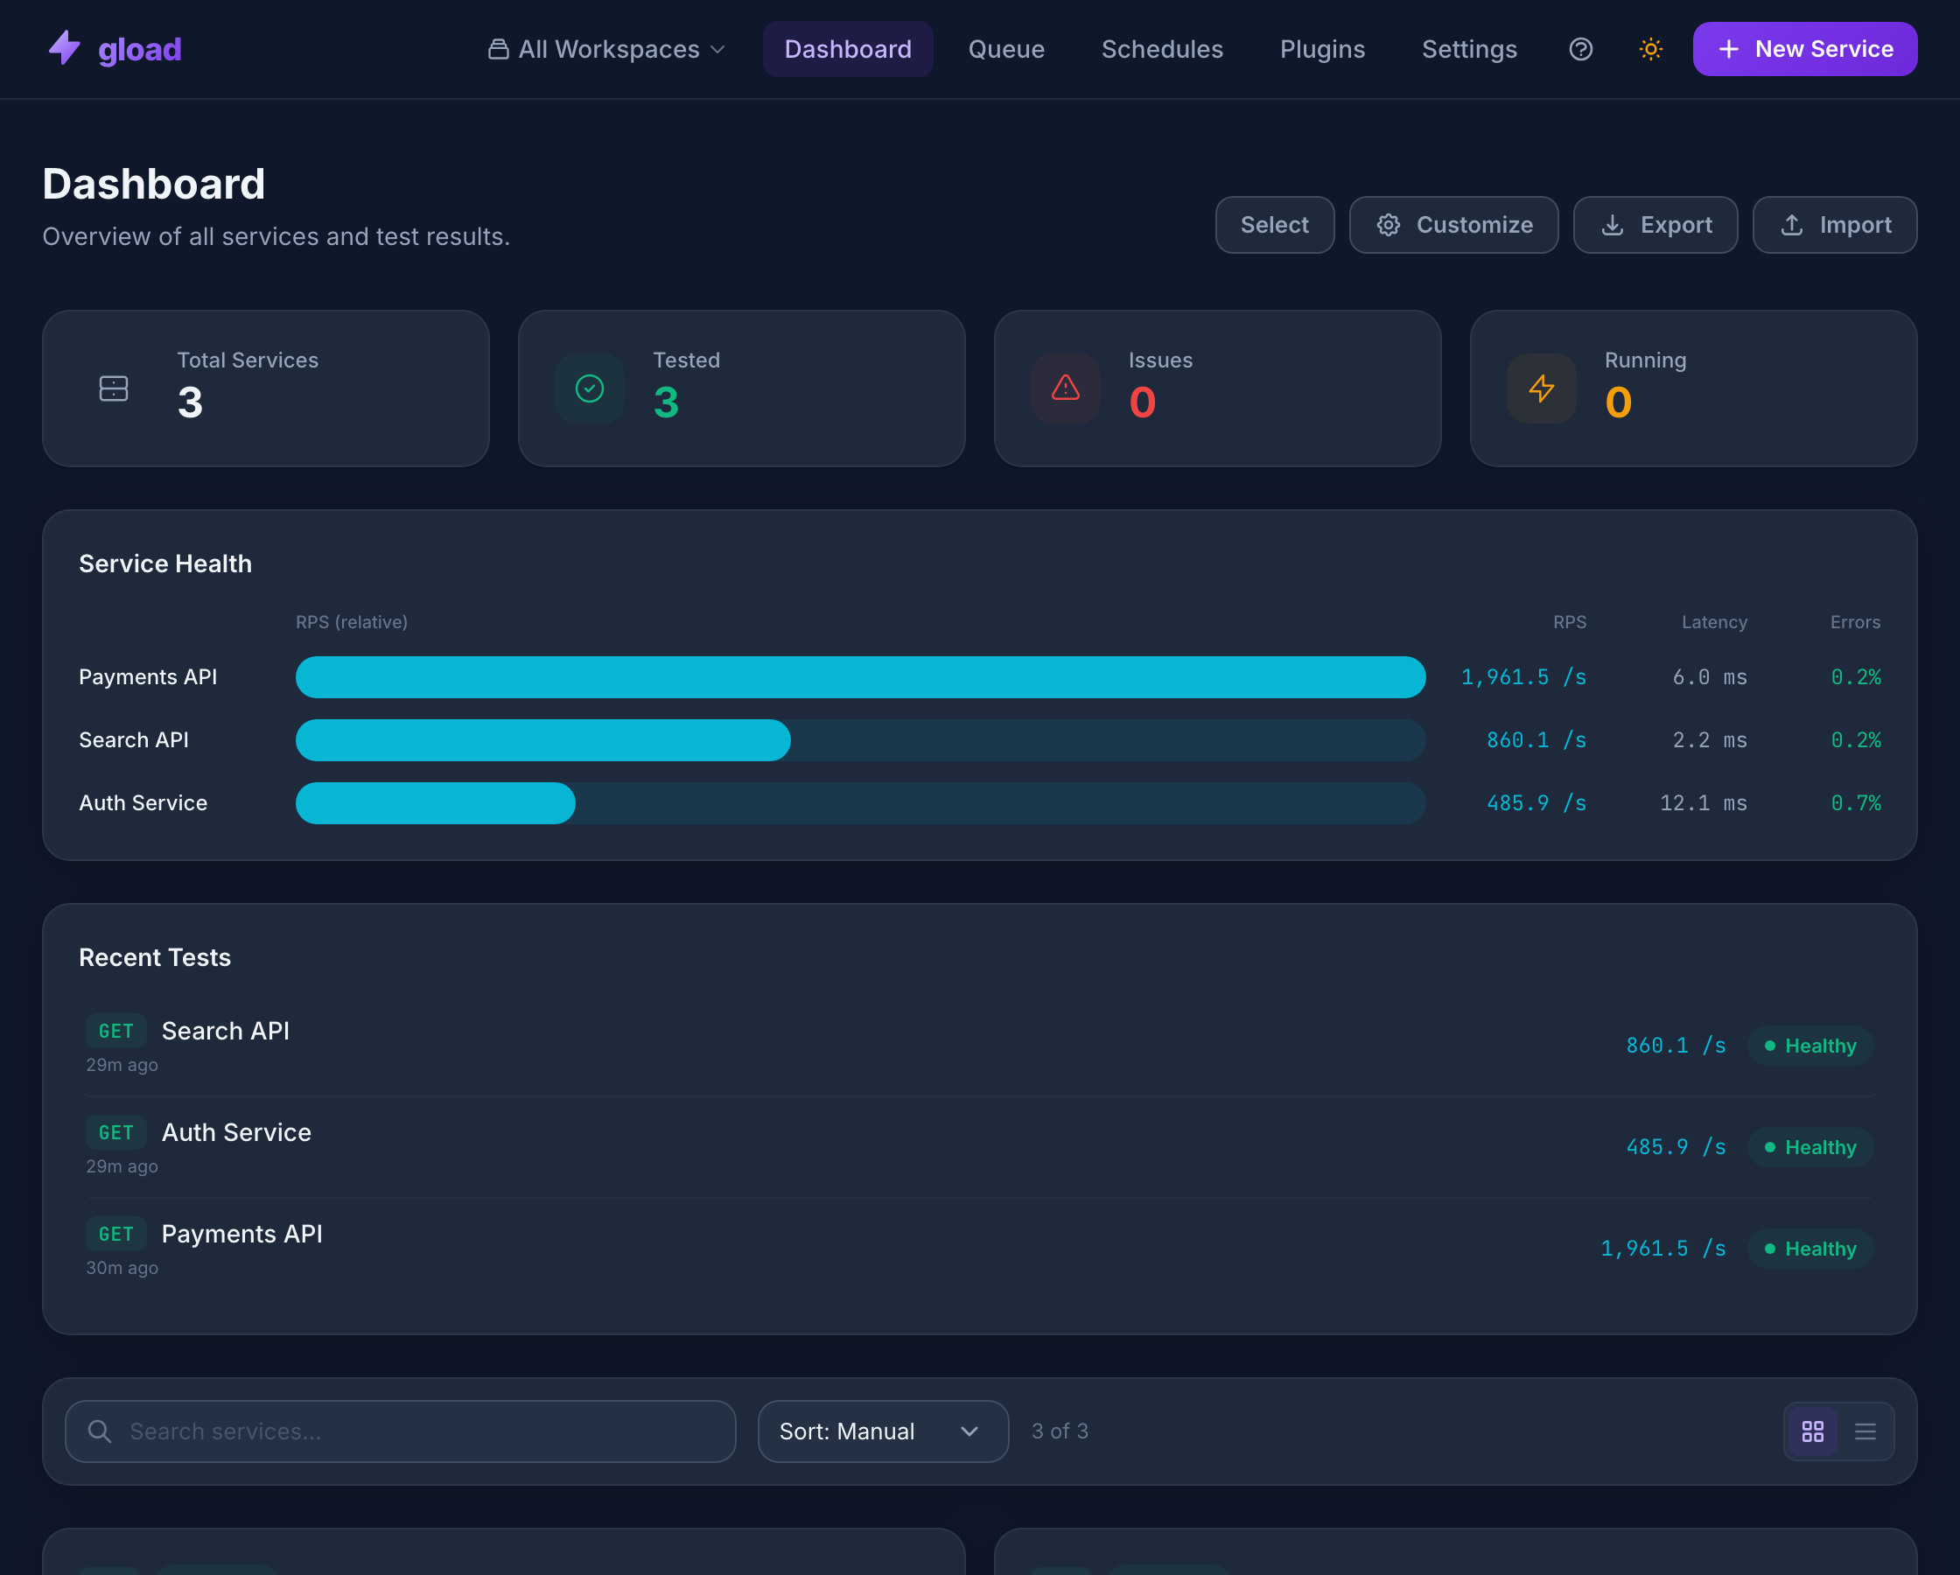Click Auth Service label in Service Health

[x=143, y=803]
